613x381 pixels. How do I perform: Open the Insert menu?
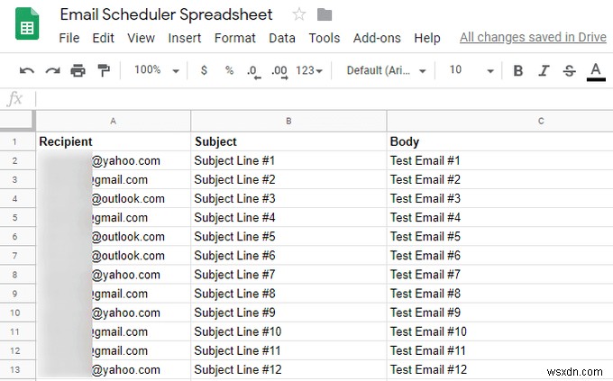[185, 38]
